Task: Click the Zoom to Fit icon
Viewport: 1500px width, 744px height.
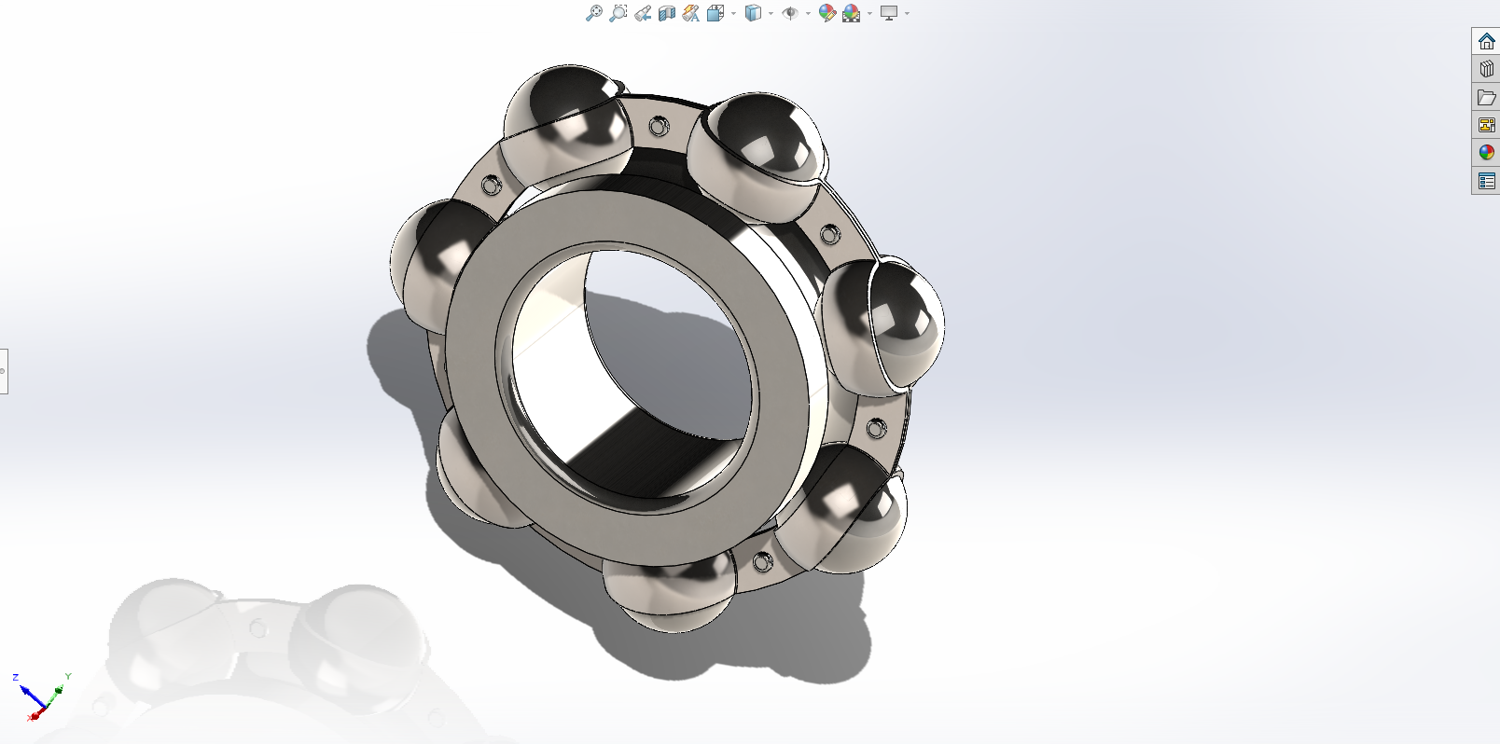Action: [593, 13]
